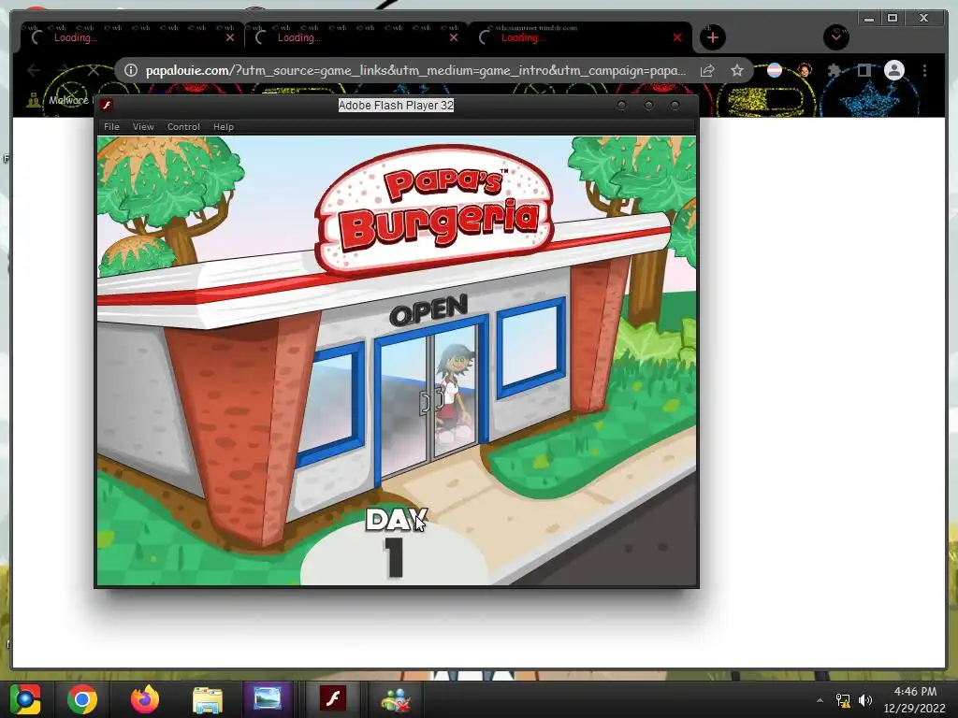Click the avatar face extension icon
The width and height of the screenshot is (958, 718).
[806, 70]
